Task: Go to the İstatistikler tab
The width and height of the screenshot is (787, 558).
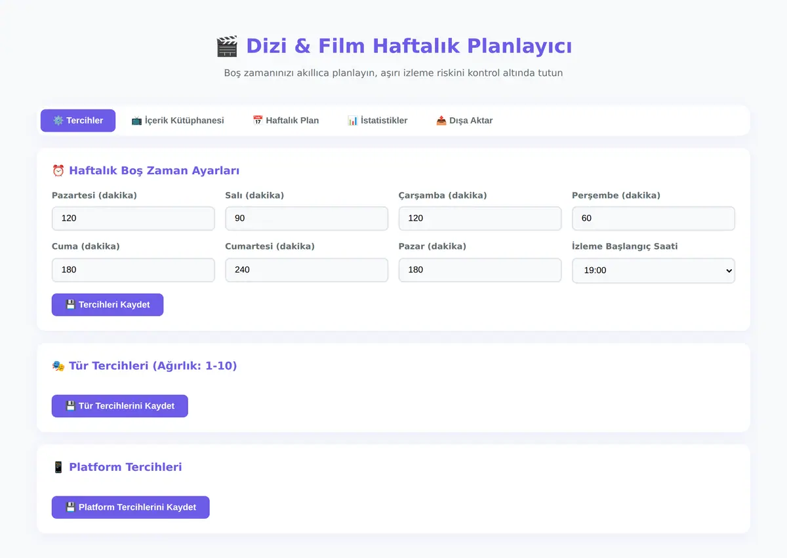Action: click(378, 121)
